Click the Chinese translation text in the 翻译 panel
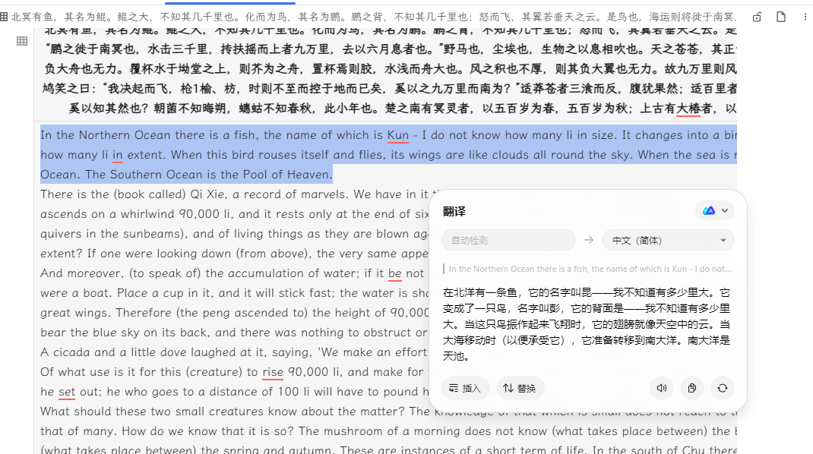The image size is (813, 454). pyautogui.click(x=587, y=324)
